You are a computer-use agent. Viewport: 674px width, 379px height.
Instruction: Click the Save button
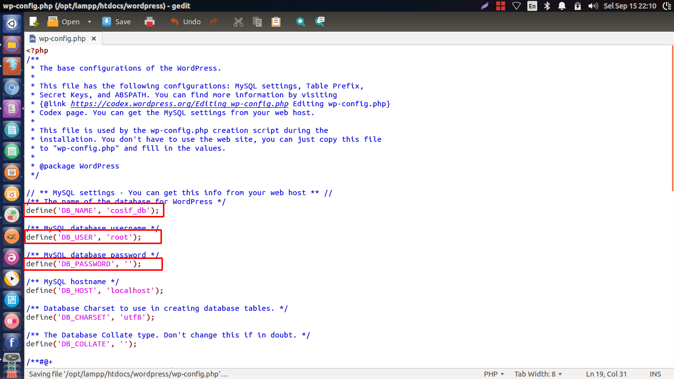click(117, 21)
